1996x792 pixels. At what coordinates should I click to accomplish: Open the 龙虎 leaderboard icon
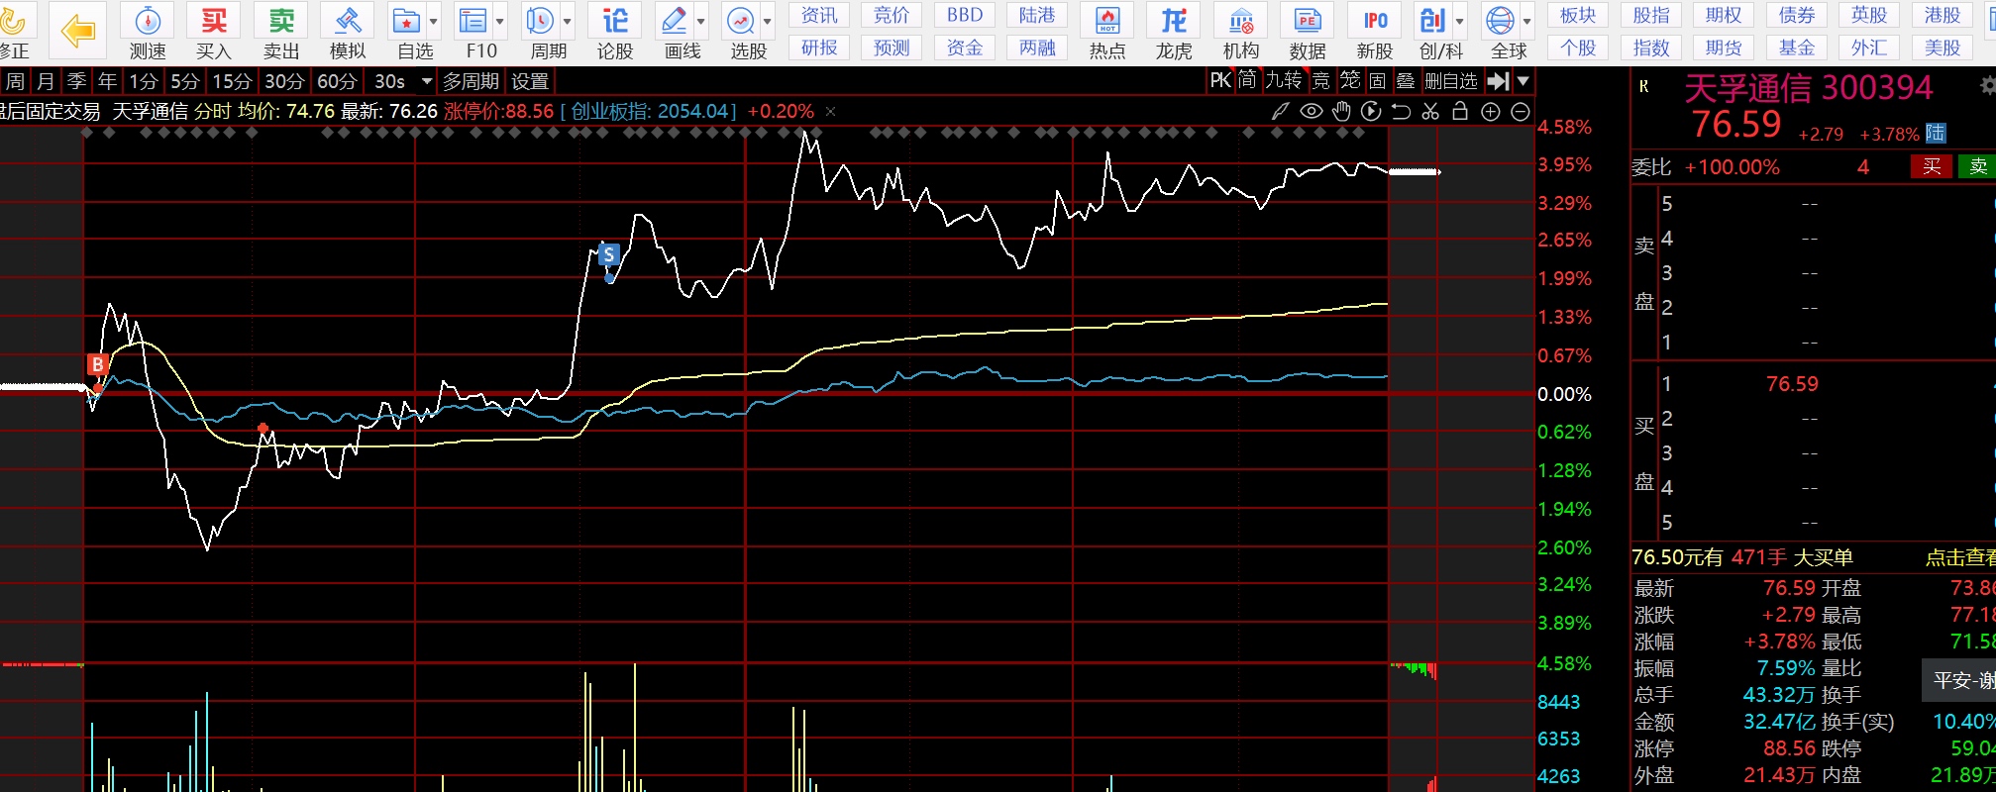point(1174,21)
